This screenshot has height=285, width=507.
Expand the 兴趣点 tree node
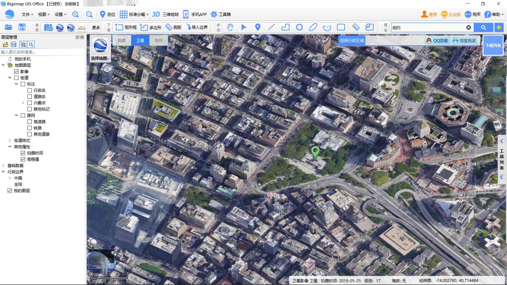click(x=23, y=103)
